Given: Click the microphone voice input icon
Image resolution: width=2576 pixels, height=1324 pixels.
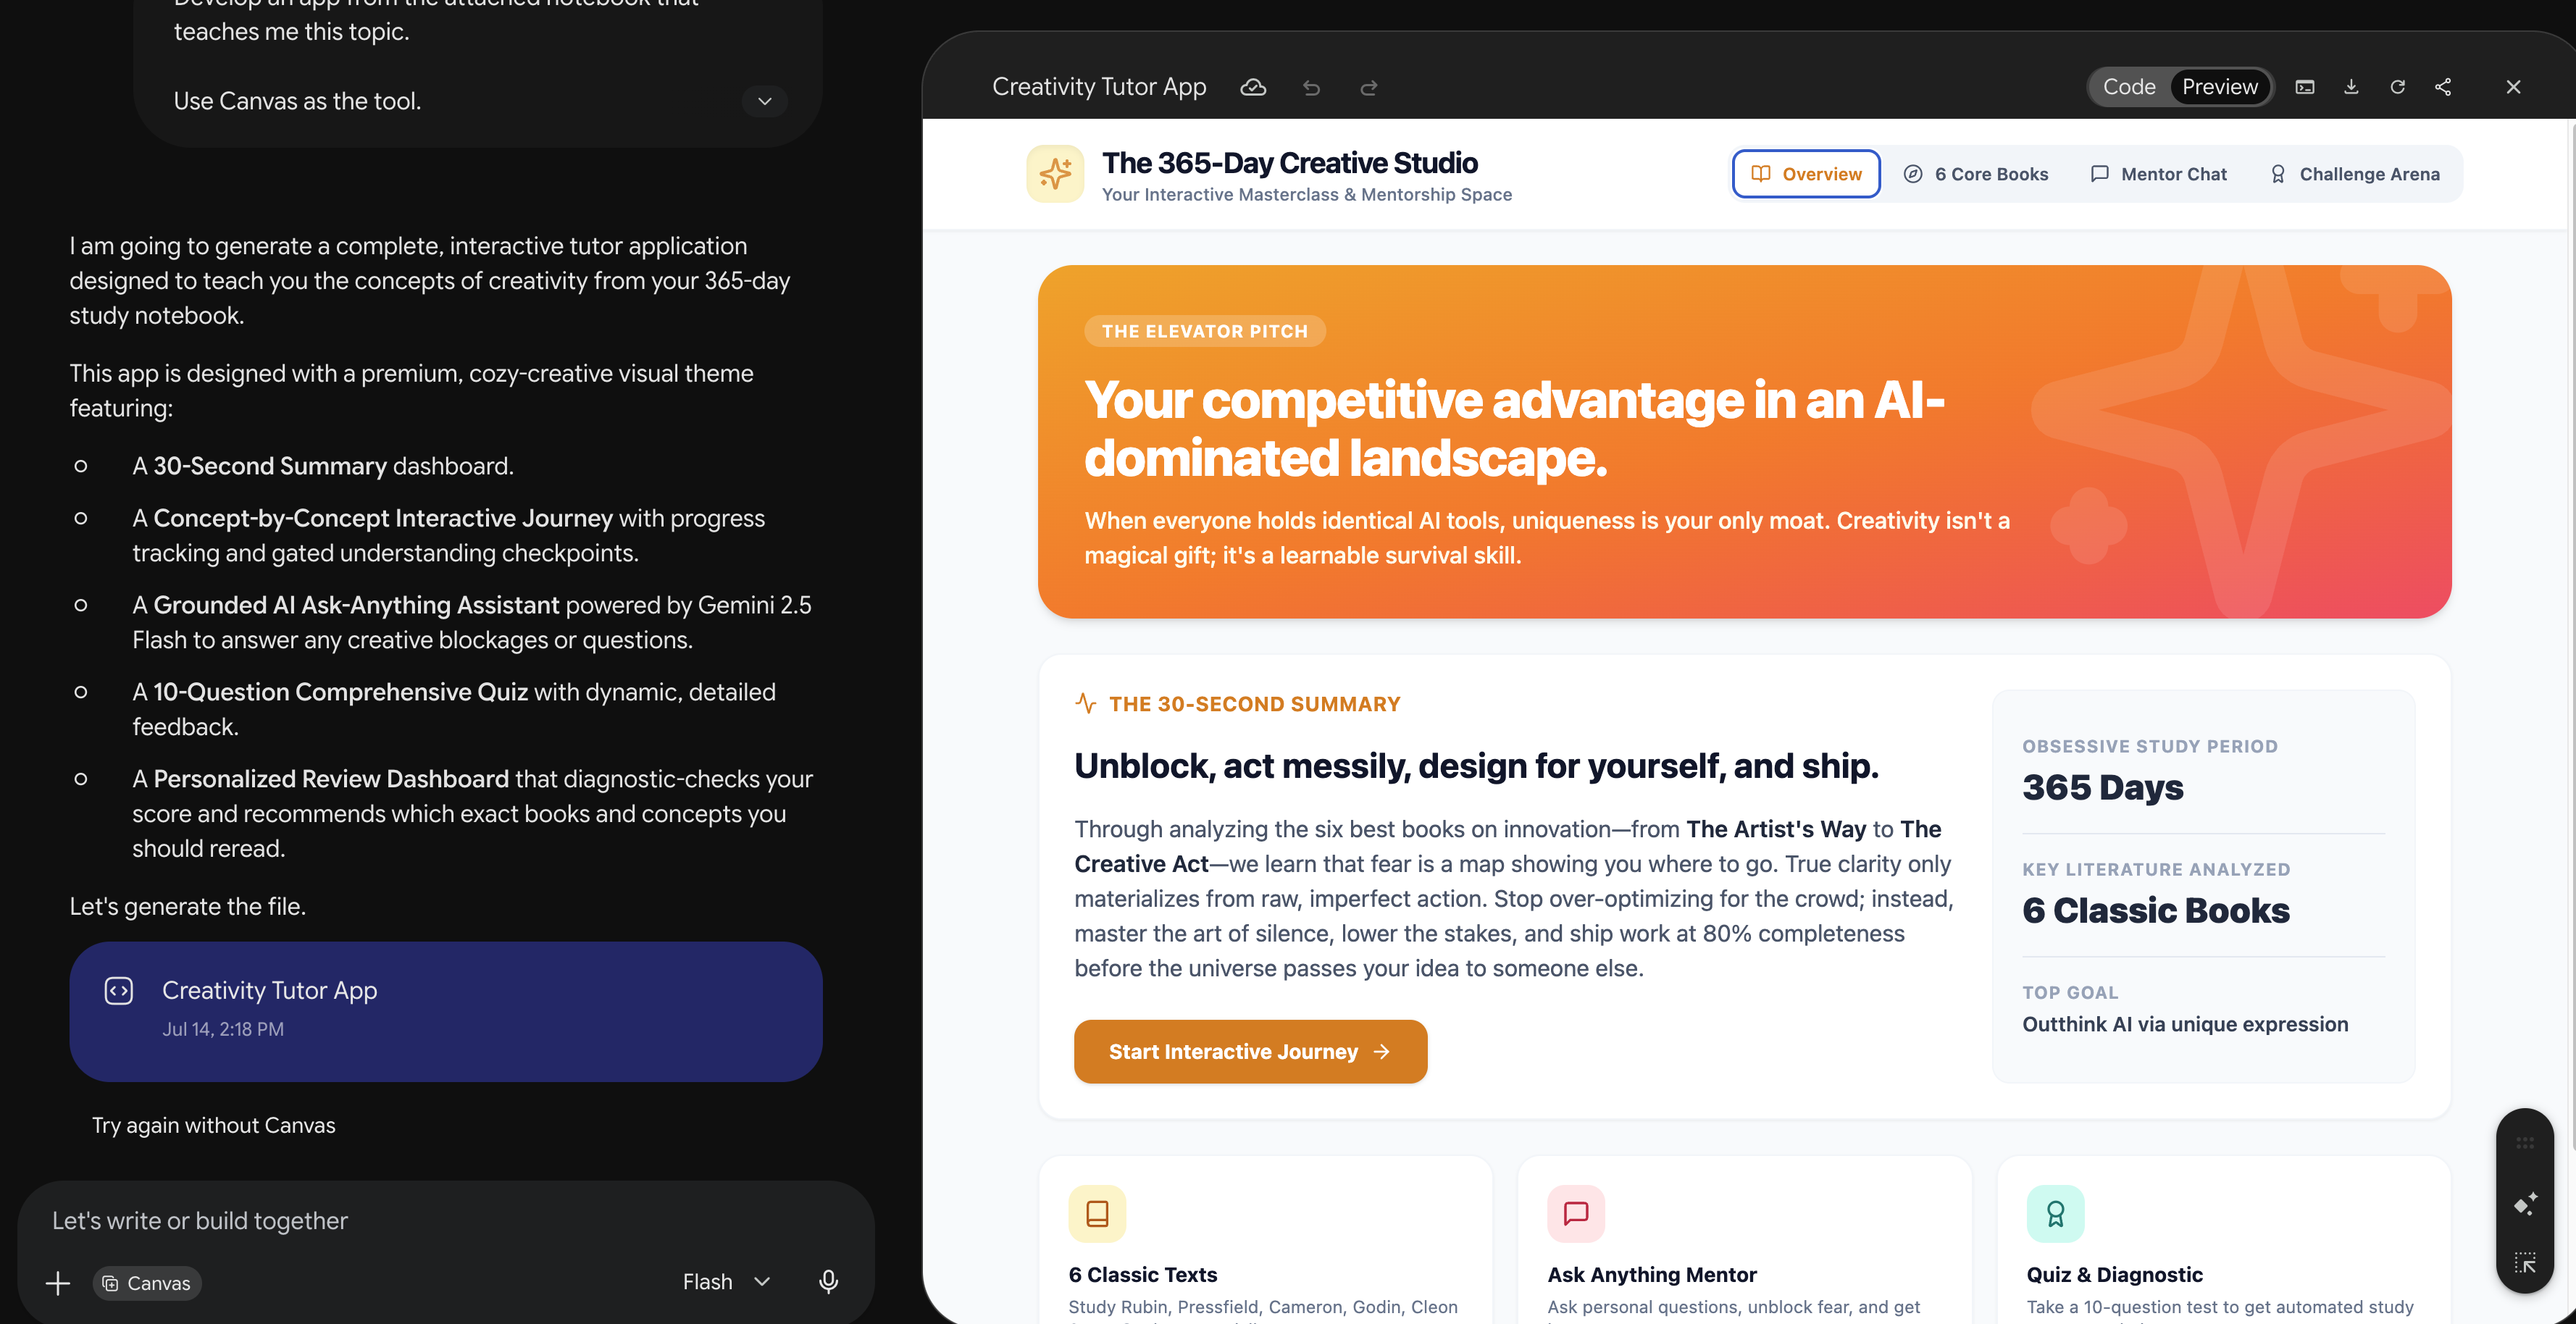Looking at the screenshot, I should coord(828,1281).
